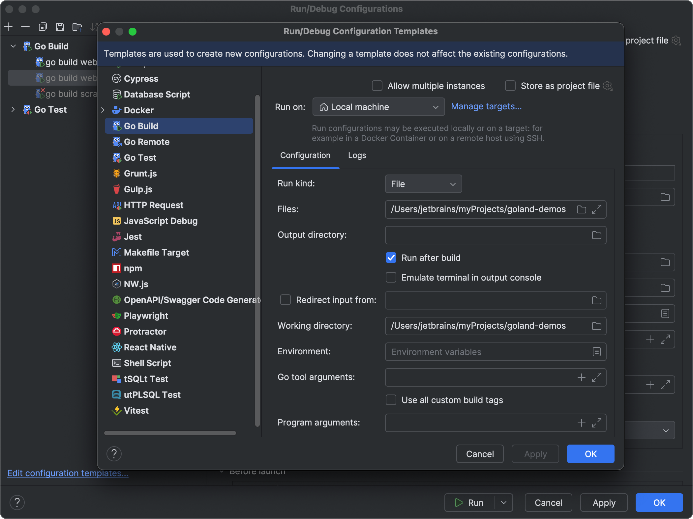Switch to the Logs tab

click(x=357, y=155)
